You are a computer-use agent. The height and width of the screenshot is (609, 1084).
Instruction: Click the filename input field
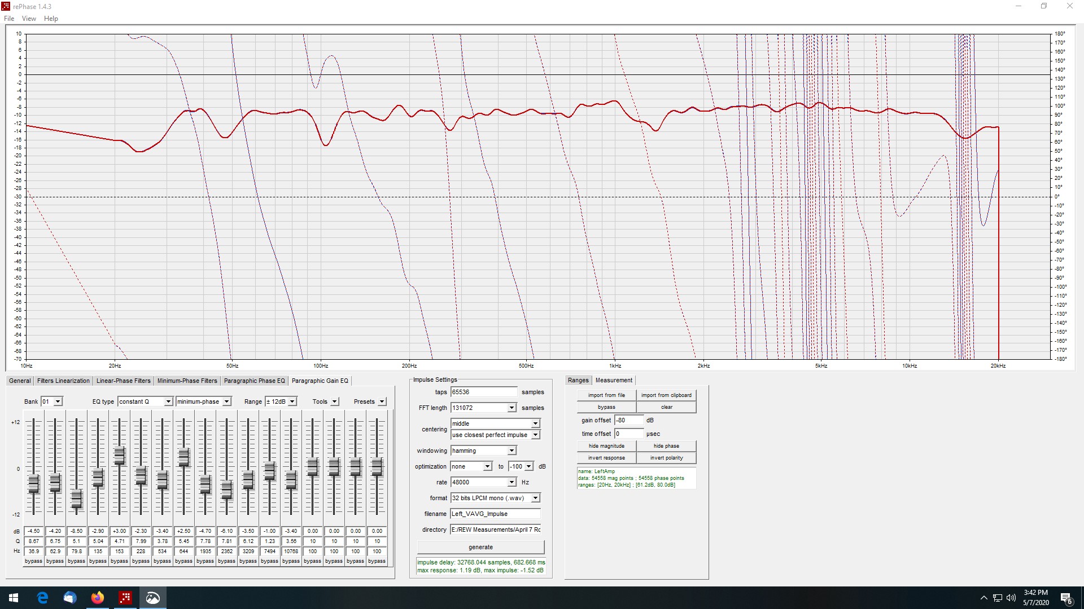pos(495,514)
